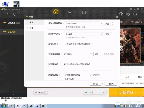Open the mail inbox icon
Viewport: 144px width, 108px height.
tap(135, 14)
